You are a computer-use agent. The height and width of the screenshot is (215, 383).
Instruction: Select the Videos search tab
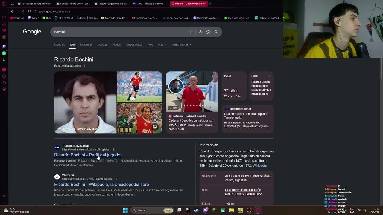116,44
